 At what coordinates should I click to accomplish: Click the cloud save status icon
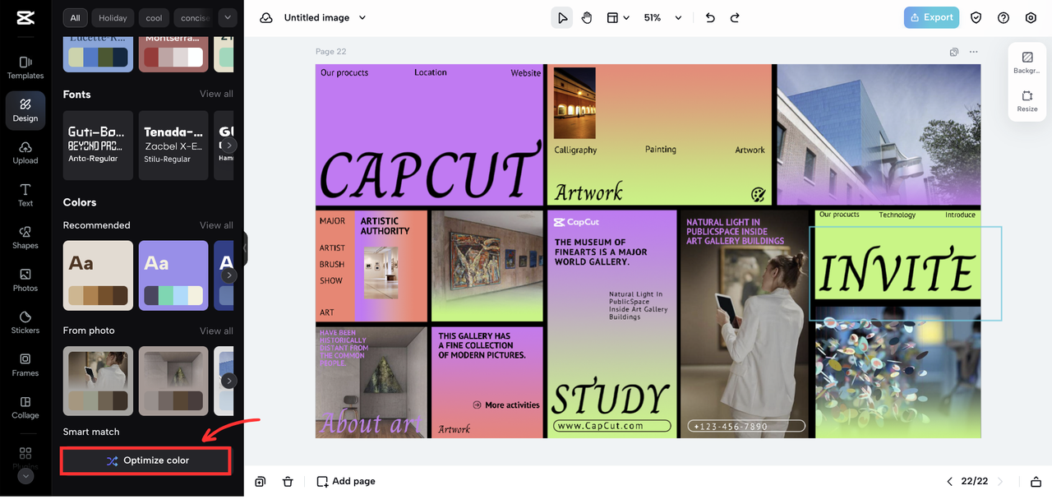[266, 18]
